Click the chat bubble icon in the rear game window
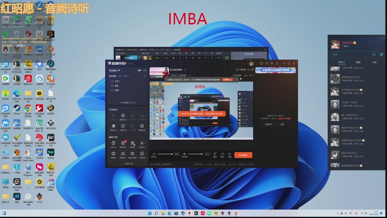Screen dimensions: 387x218 pyautogui.click(x=227, y=58)
